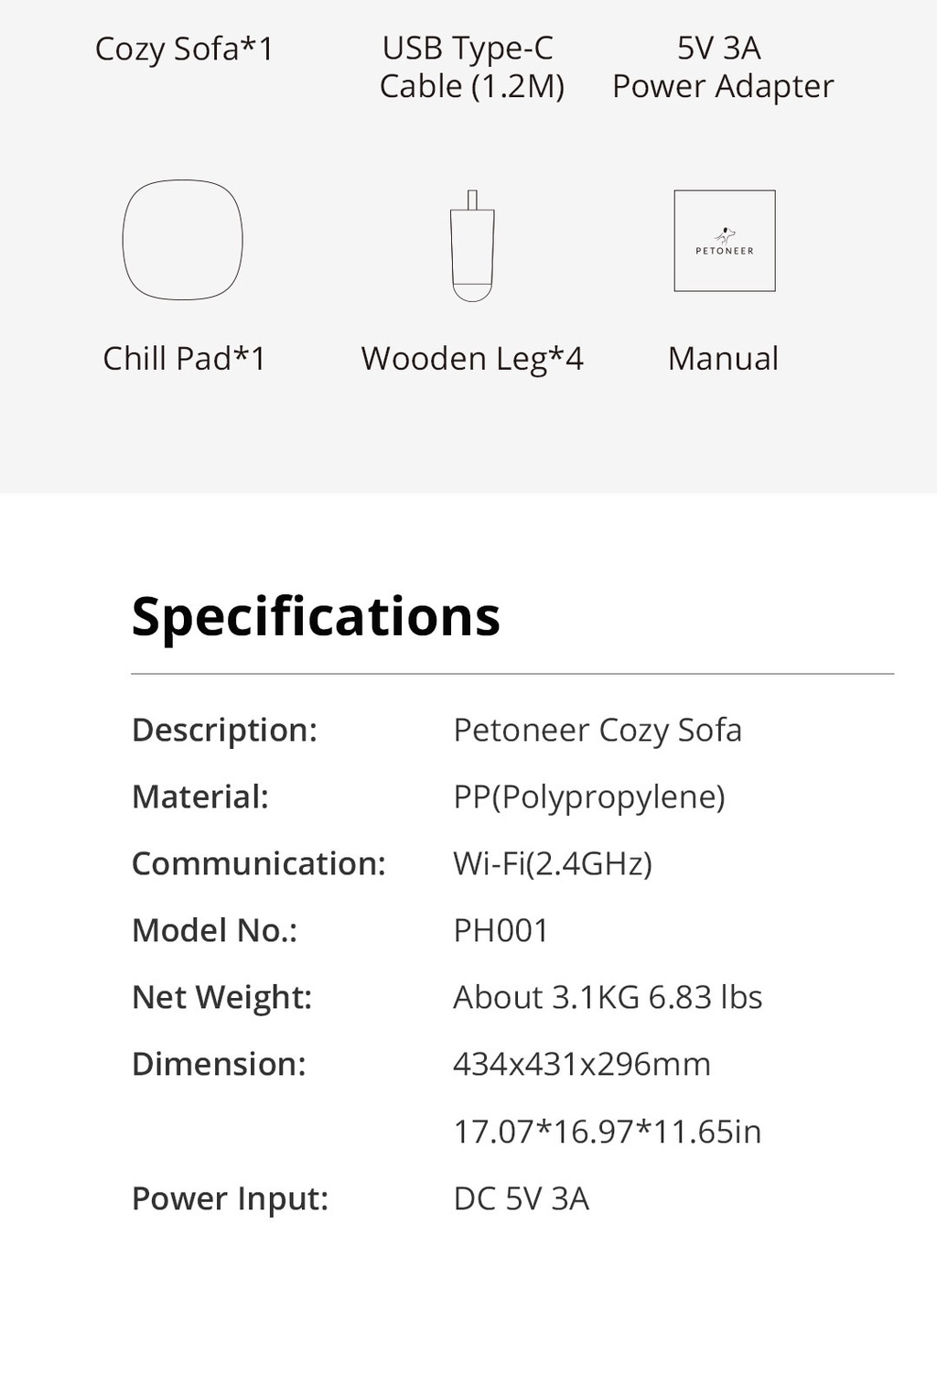Select the Manual caption text
The image size is (937, 1398).
723,358
